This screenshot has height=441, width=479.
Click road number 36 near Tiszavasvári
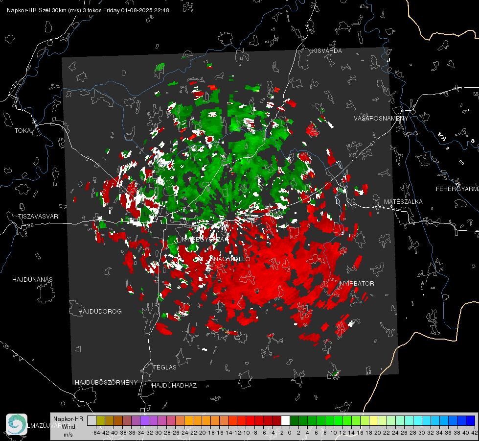tap(30, 225)
